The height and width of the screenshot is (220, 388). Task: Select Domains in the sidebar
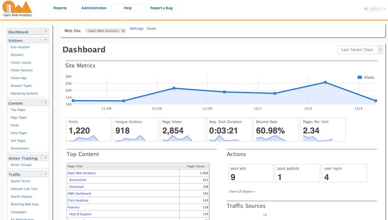(17, 55)
